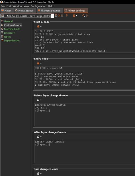Click the Before layer change lock icon
This screenshot has width=135, height=176.
point(38,100)
